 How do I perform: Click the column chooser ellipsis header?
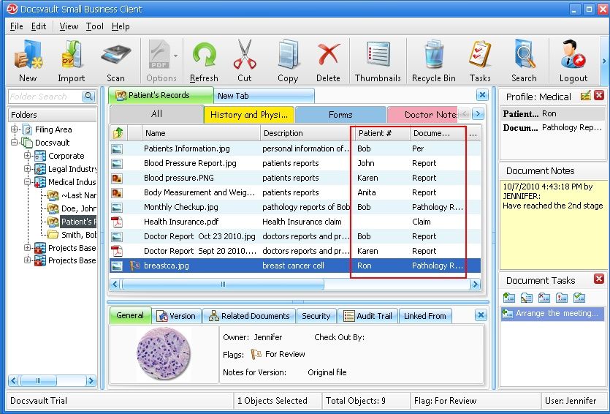[x=473, y=133]
